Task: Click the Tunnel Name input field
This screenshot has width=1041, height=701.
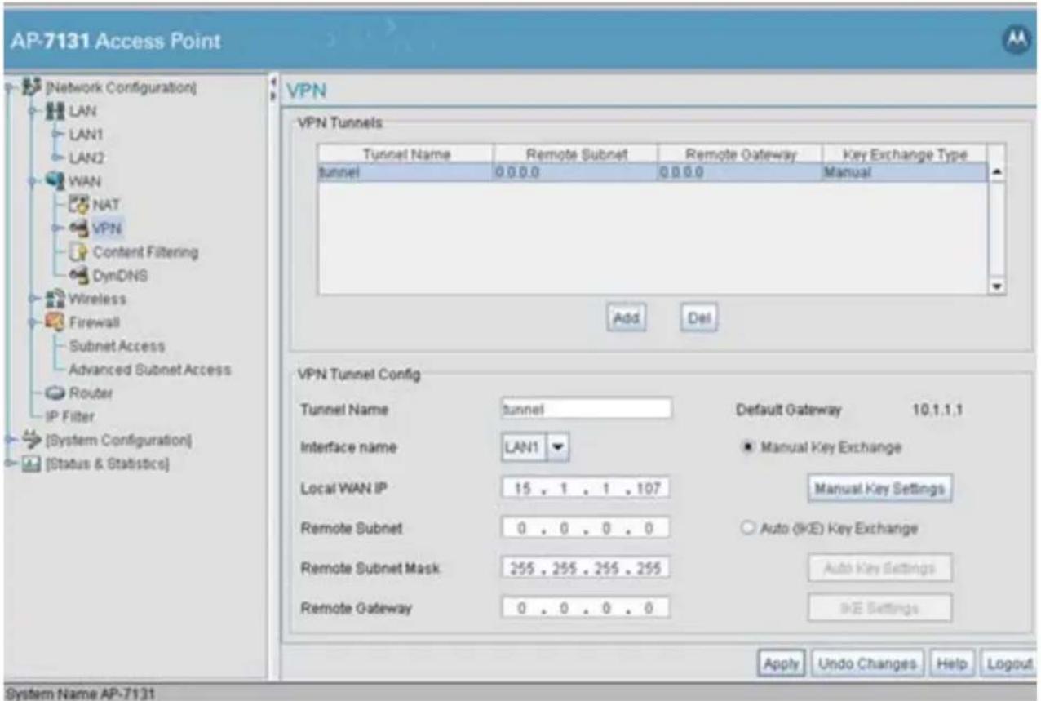Action: (x=587, y=408)
